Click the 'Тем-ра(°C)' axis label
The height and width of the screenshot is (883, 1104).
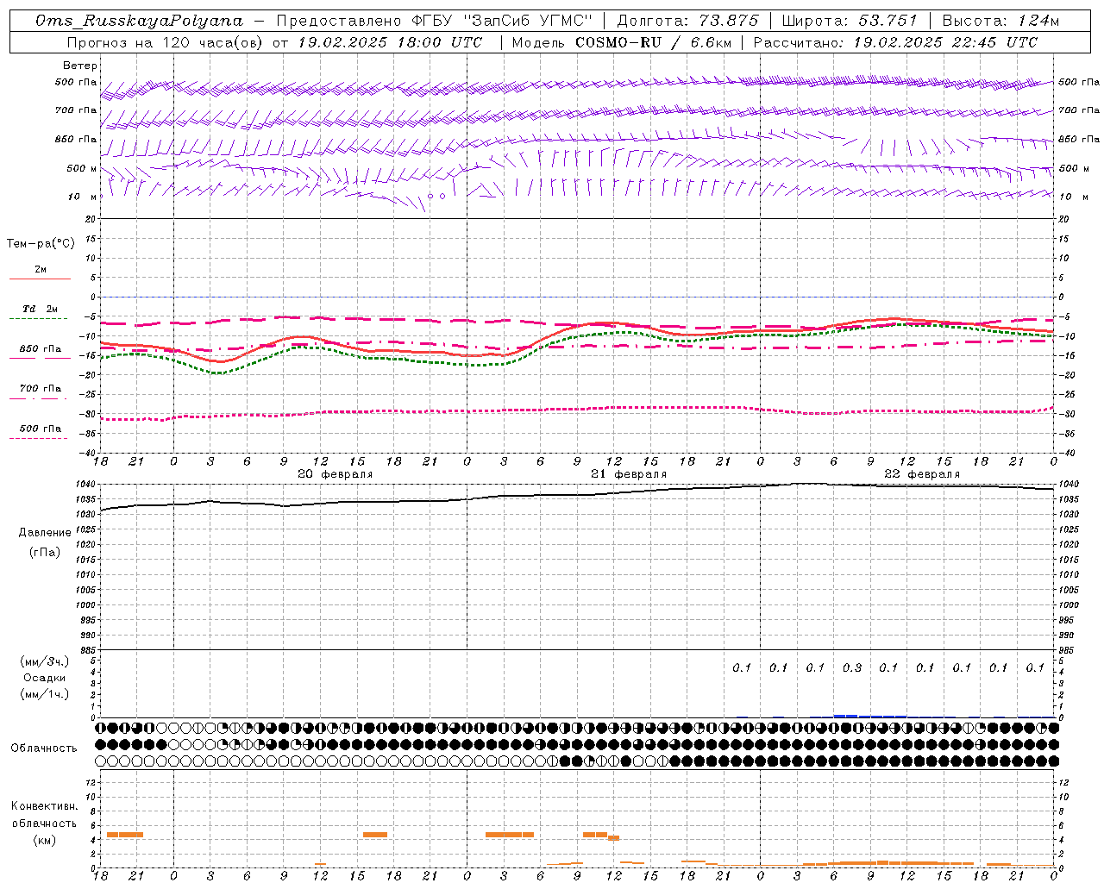tap(41, 244)
